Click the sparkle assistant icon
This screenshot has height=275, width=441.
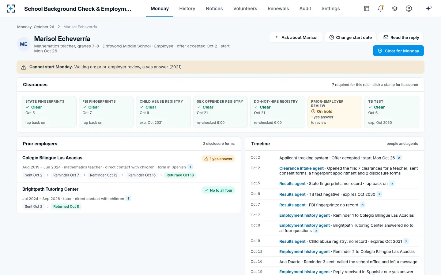pyautogui.click(x=429, y=8)
